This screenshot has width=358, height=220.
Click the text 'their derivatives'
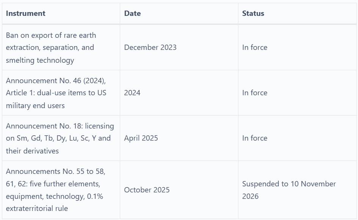[x=32, y=151]
